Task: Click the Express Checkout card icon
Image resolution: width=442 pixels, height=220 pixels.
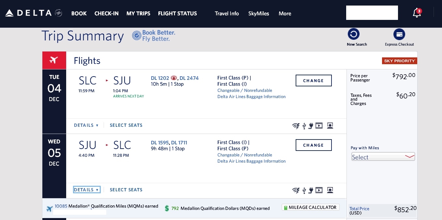Action: 399,34
